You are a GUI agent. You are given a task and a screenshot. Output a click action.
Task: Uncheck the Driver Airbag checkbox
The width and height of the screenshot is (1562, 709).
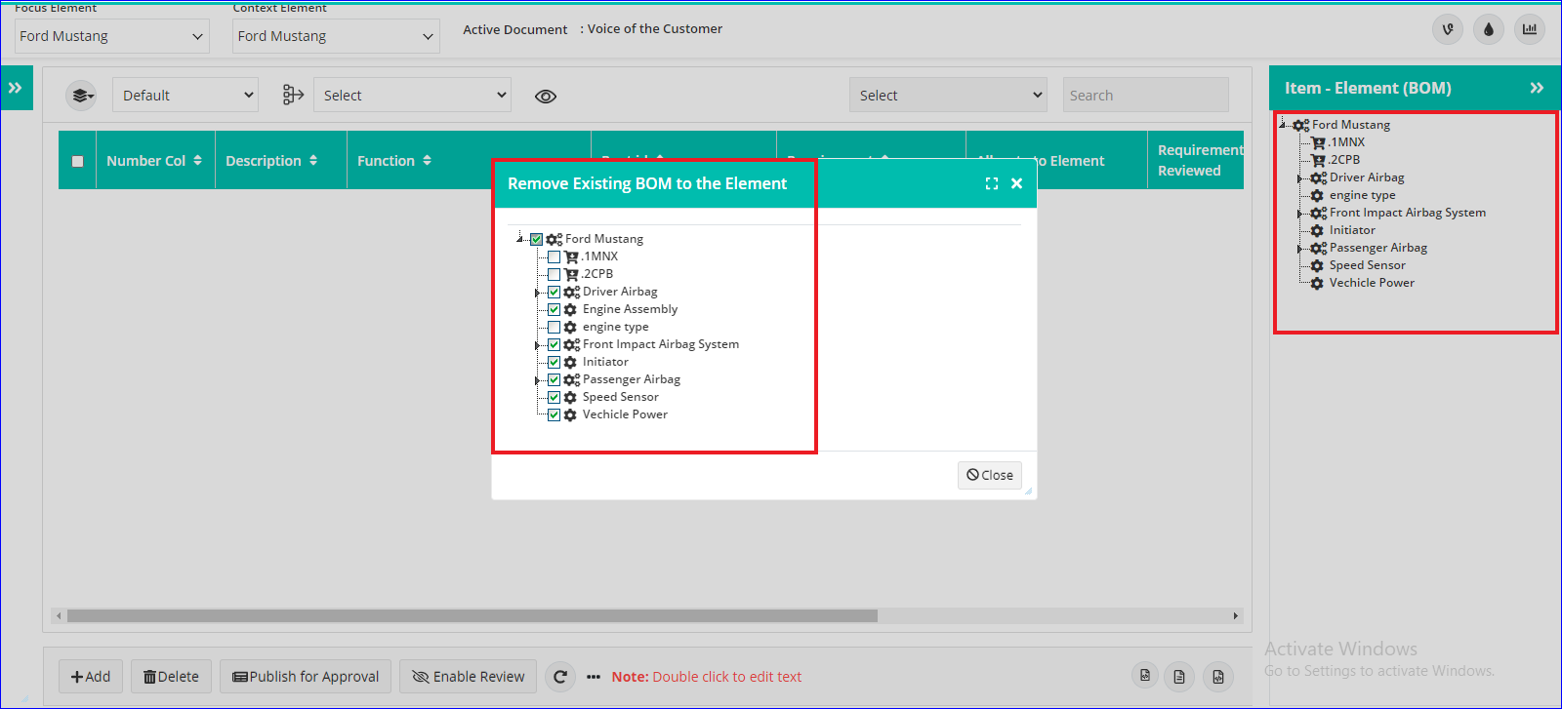[554, 292]
